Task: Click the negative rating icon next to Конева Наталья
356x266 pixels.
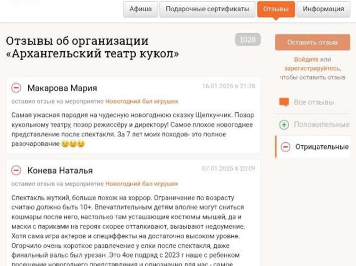Action: coord(16,170)
